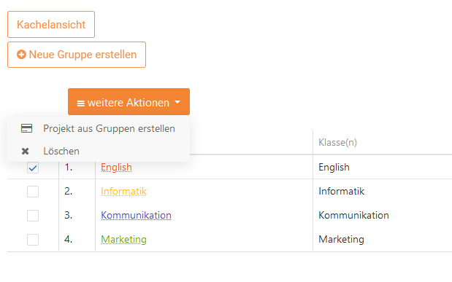
Task: Choose Projekt aus Gruppen erstellen menu entry
Action: tap(98, 128)
